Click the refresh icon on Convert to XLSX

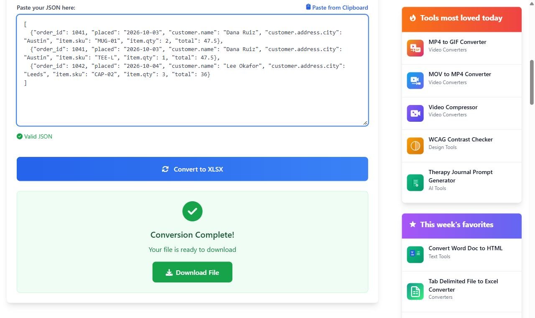165,169
